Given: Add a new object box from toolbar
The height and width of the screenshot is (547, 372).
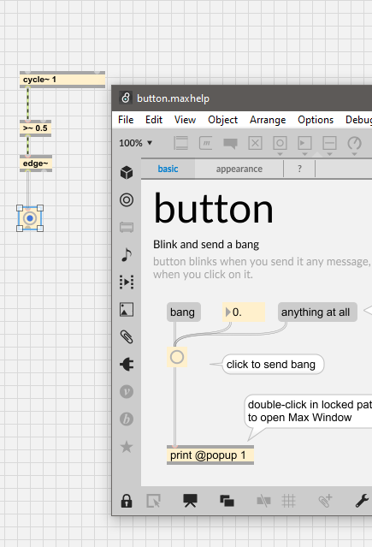Looking at the screenshot, I should click(181, 143).
